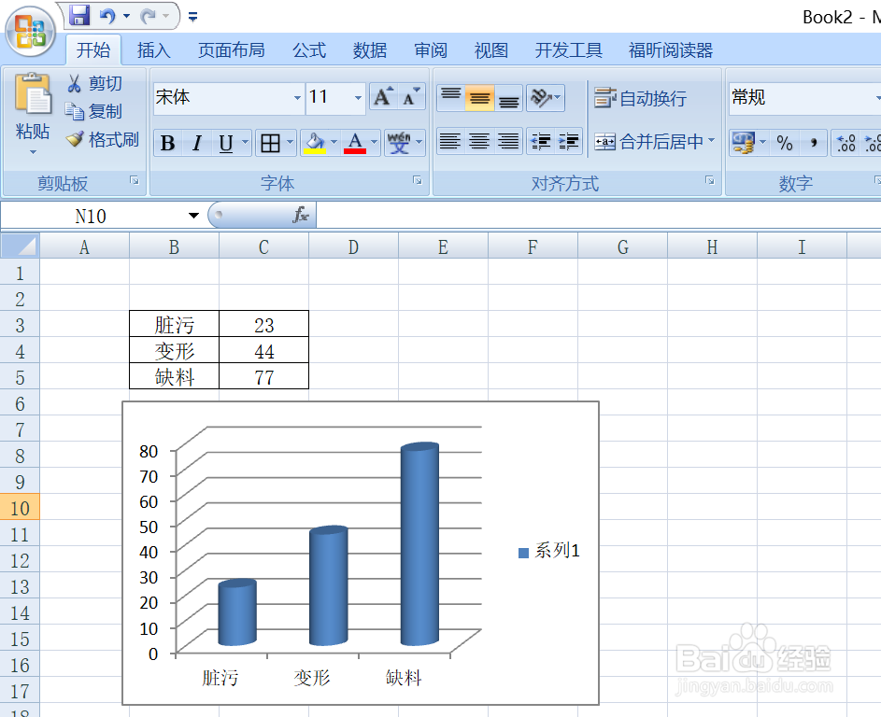881x717 pixels.
Task: Click the Office button logo
Action: pos(30,31)
